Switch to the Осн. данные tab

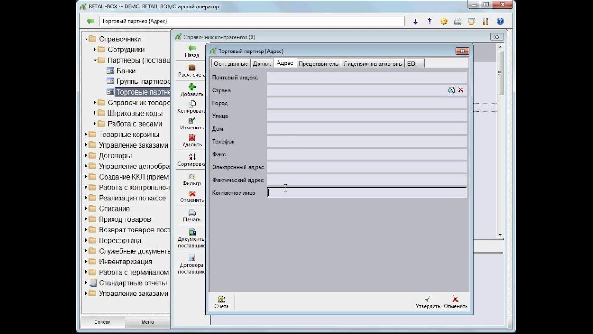[x=231, y=64]
